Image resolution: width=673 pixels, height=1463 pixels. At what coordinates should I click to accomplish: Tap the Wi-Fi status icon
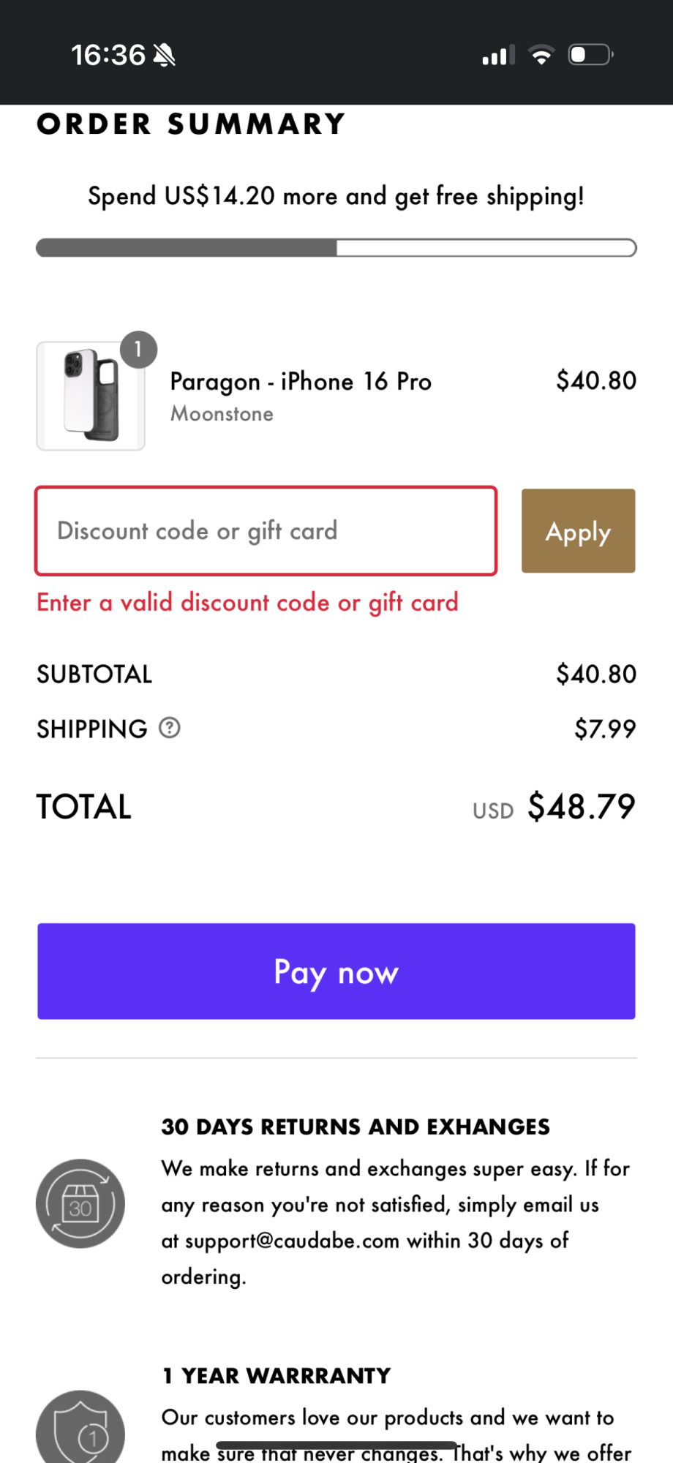point(541,55)
